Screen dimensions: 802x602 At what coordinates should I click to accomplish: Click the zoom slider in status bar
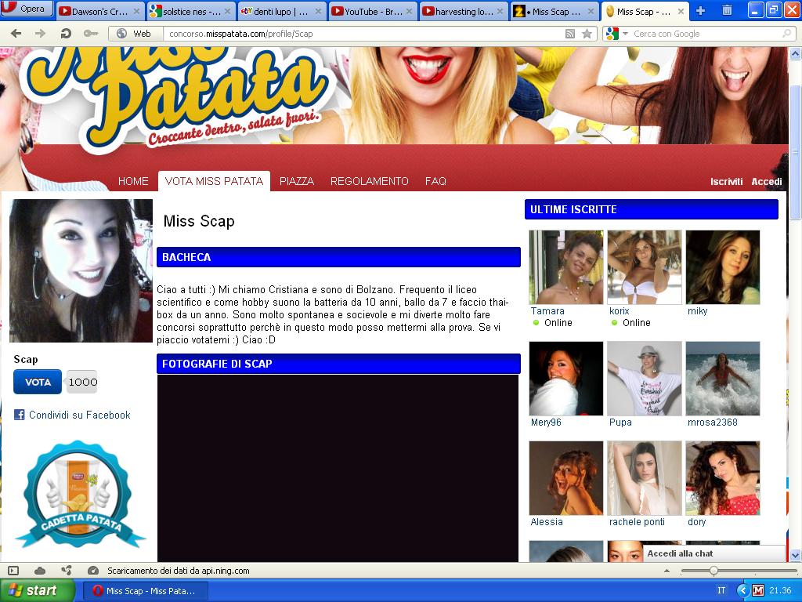click(739, 571)
